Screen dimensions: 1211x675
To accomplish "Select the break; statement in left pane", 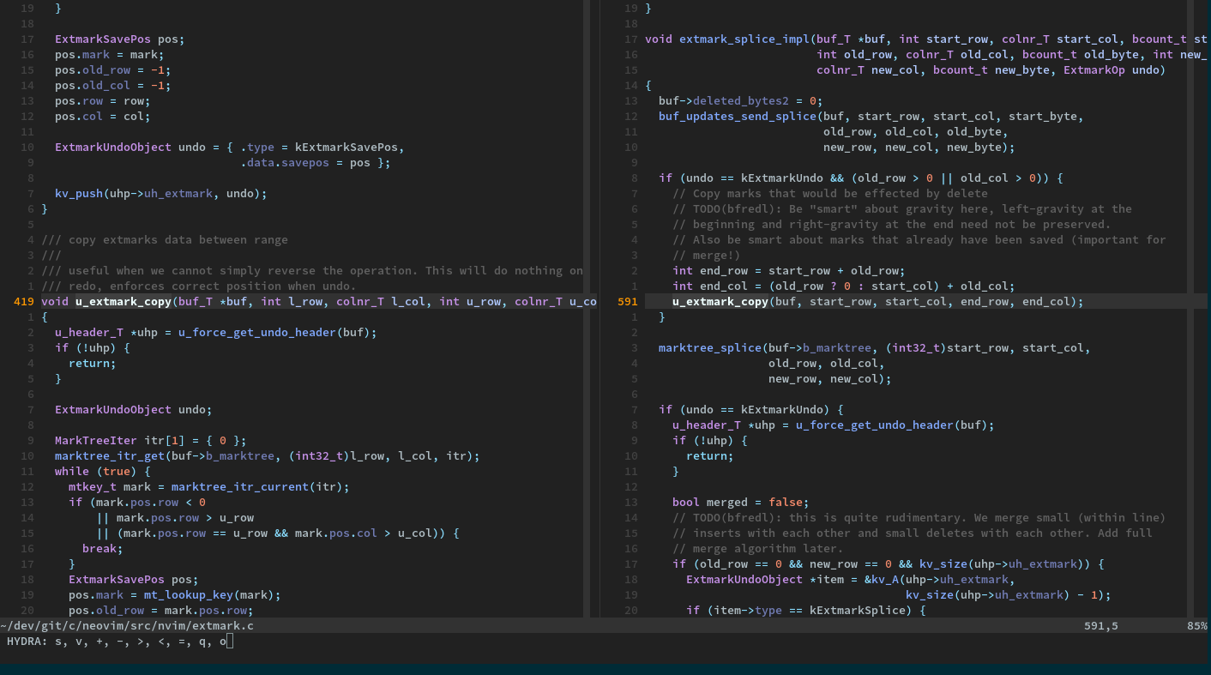I will (102, 548).
